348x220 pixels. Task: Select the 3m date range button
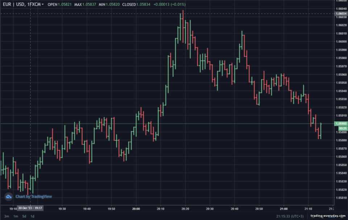pyautogui.click(x=7, y=216)
